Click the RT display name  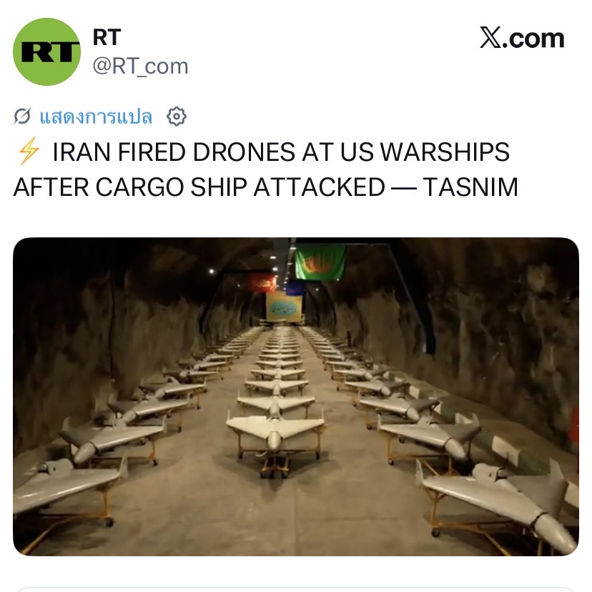pos(107,37)
